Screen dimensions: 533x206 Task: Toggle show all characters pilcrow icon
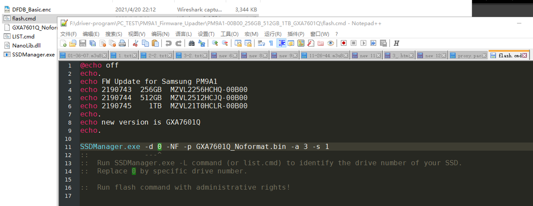point(271,43)
